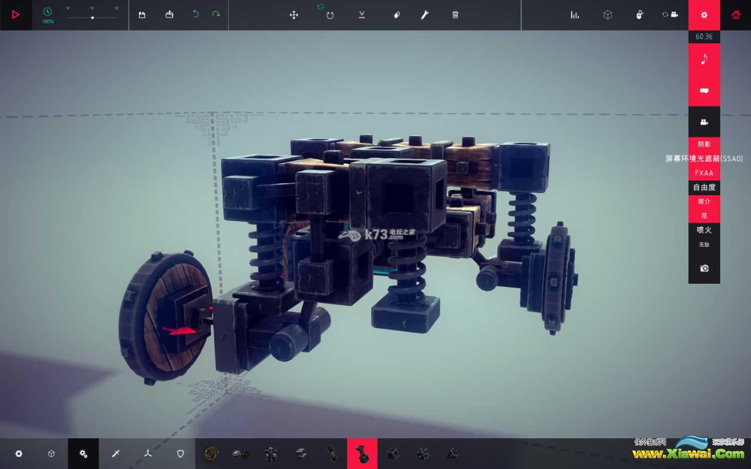This screenshot has width=751, height=469.
Task: Save the machine with the floppy icon
Action: click(x=142, y=15)
